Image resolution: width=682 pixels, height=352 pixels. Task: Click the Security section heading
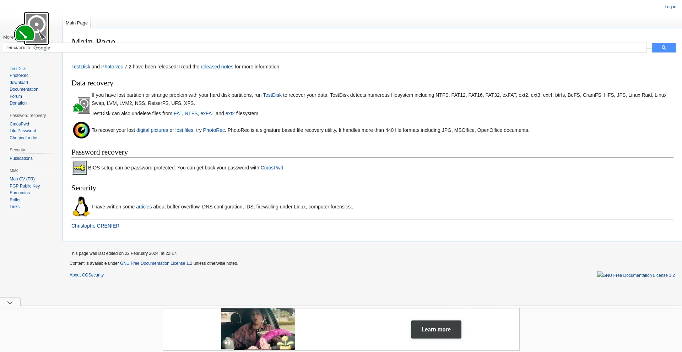click(x=84, y=188)
